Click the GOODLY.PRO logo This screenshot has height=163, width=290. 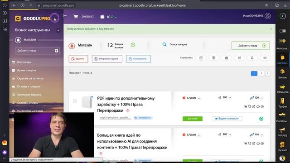pyautogui.click(x=33, y=19)
